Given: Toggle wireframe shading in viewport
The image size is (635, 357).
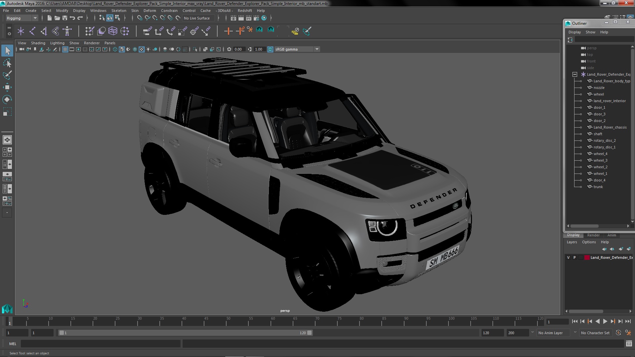Looking at the screenshot, I should point(115,49).
